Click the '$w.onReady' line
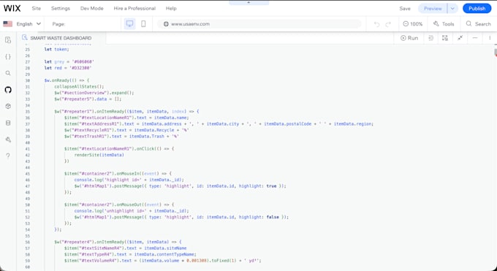 pos(67,80)
